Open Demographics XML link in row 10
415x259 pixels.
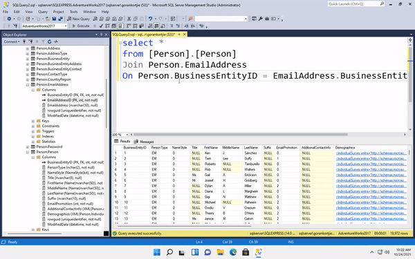click(x=371, y=202)
